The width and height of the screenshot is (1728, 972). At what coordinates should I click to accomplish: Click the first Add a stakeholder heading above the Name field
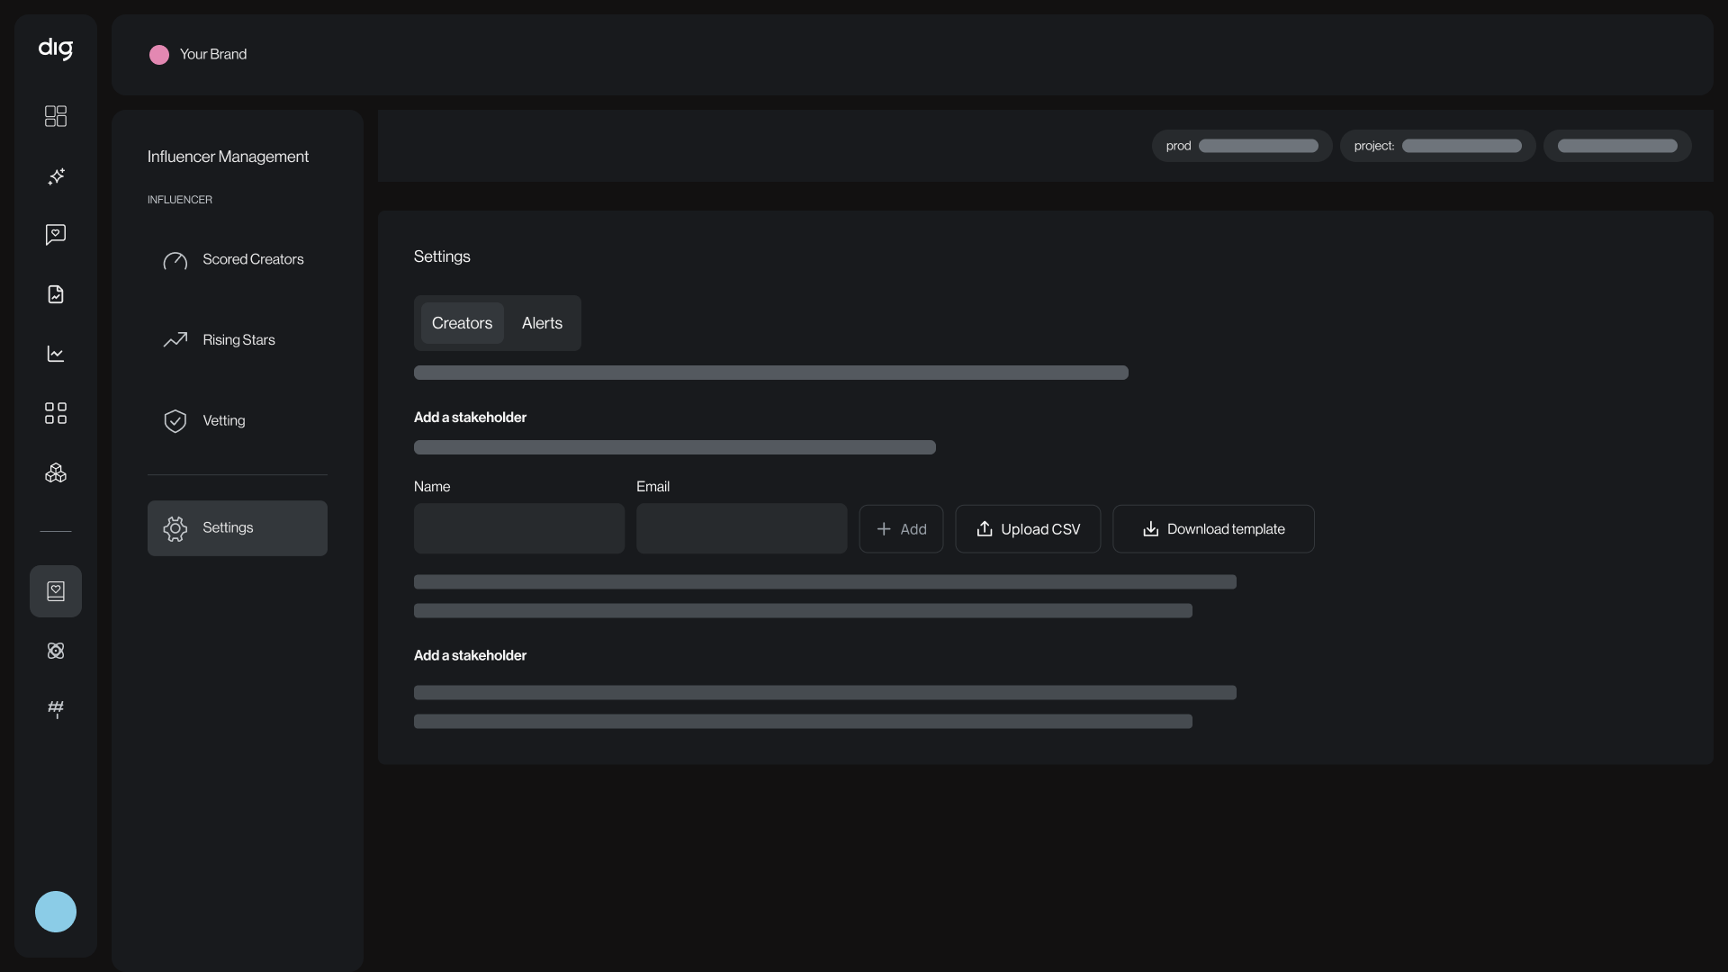(470, 418)
